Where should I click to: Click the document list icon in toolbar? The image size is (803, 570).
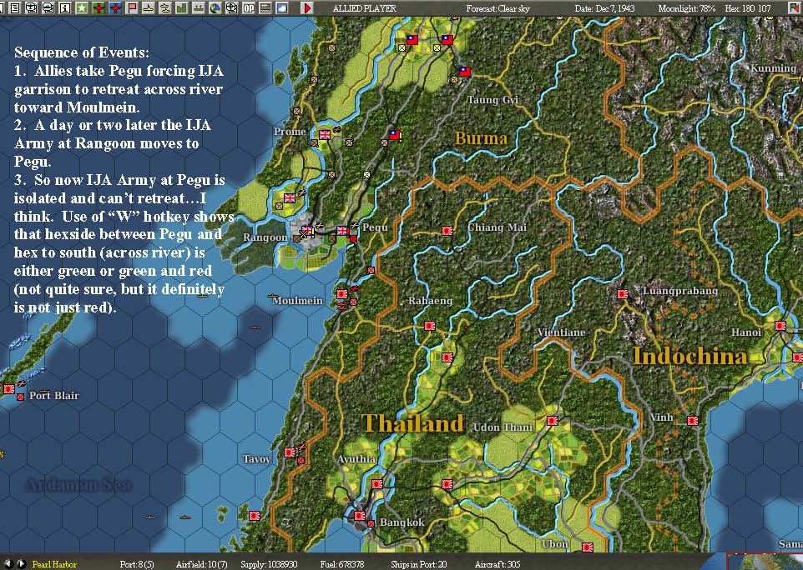15,8
